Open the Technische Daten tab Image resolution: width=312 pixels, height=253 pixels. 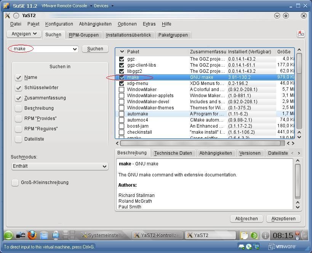click(173, 153)
